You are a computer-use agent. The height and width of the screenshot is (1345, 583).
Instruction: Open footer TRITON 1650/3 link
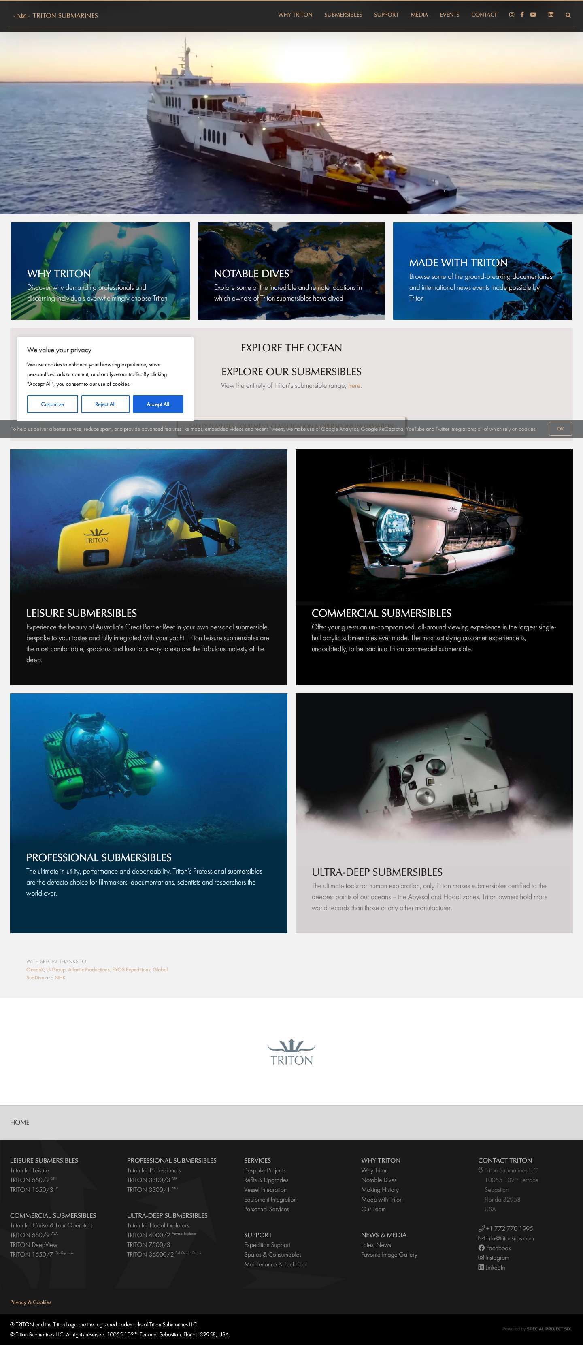(34, 1189)
